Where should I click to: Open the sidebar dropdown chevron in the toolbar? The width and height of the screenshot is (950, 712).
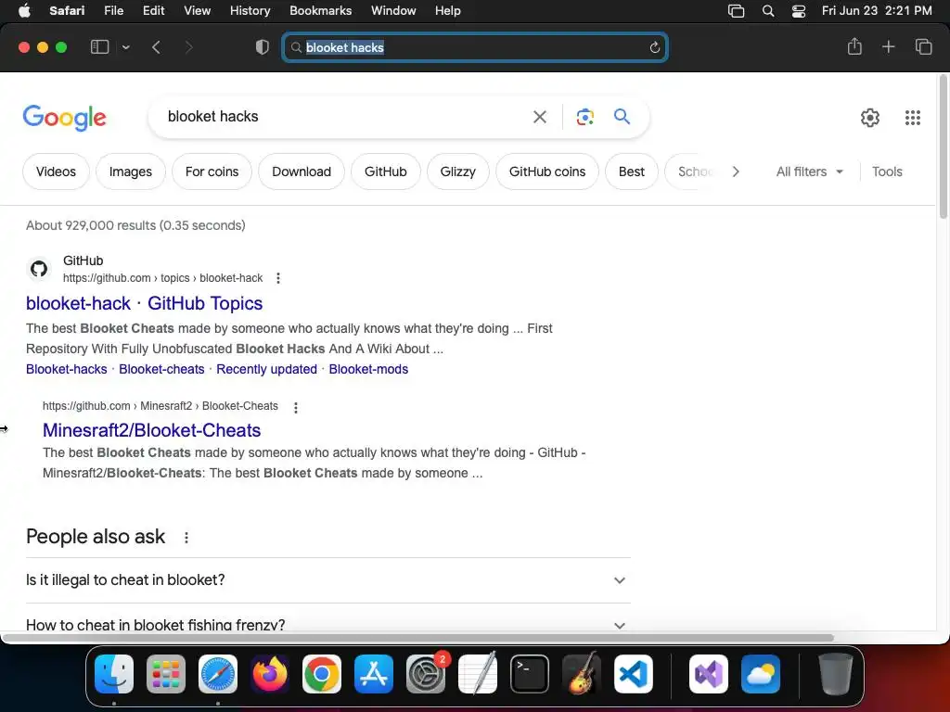(x=126, y=47)
